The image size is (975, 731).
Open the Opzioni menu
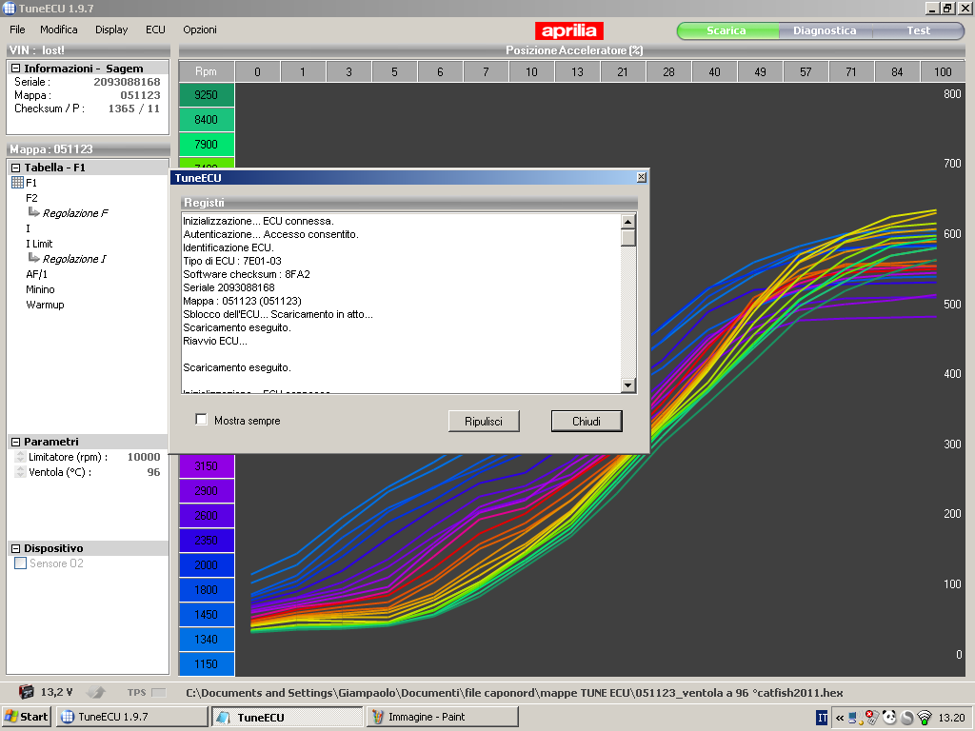point(200,30)
